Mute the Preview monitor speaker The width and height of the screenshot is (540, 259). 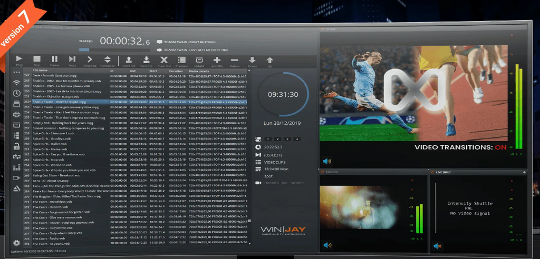327,245
